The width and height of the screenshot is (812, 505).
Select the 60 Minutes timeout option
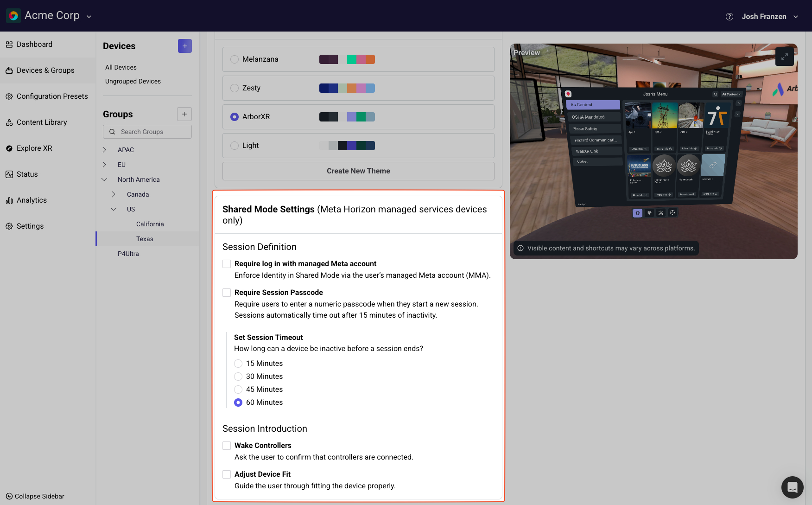238,403
